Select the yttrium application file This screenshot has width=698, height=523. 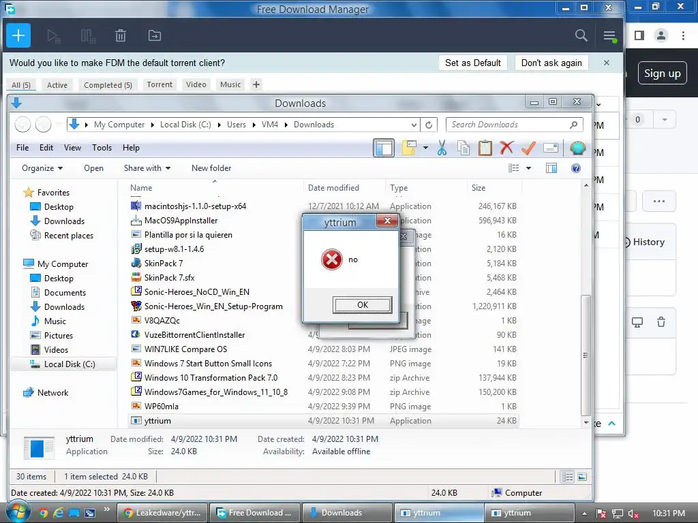coord(324,421)
